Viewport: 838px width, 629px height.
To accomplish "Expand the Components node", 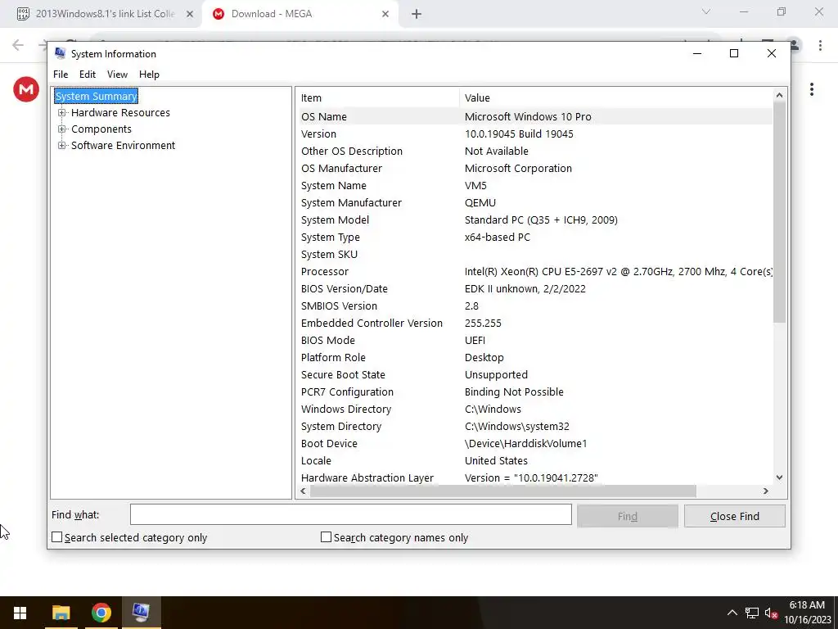I will [62, 129].
